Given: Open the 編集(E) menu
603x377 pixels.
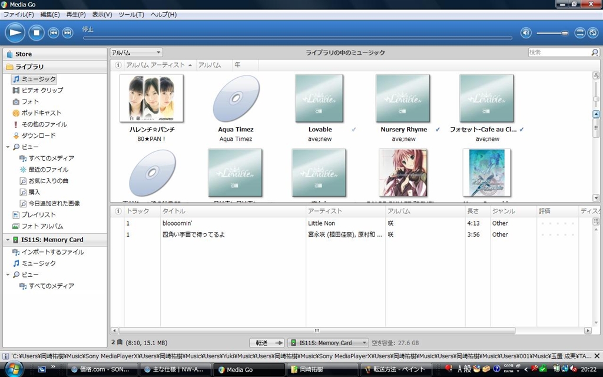Looking at the screenshot, I should [50, 15].
